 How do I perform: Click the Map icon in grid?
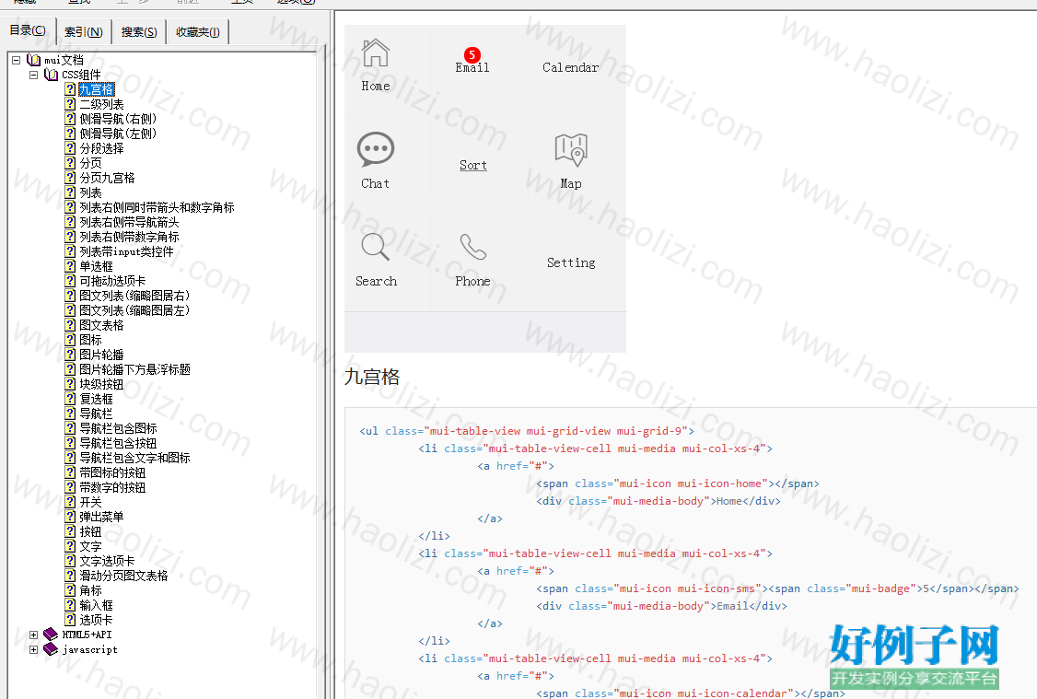pyautogui.click(x=571, y=149)
